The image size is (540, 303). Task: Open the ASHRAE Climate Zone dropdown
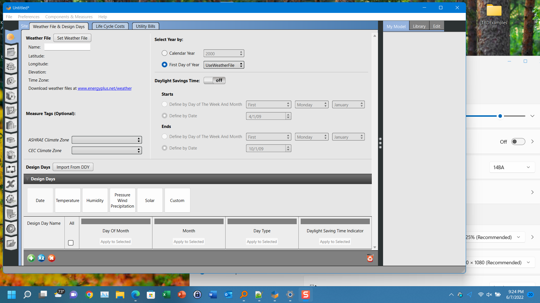(x=107, y=140)
